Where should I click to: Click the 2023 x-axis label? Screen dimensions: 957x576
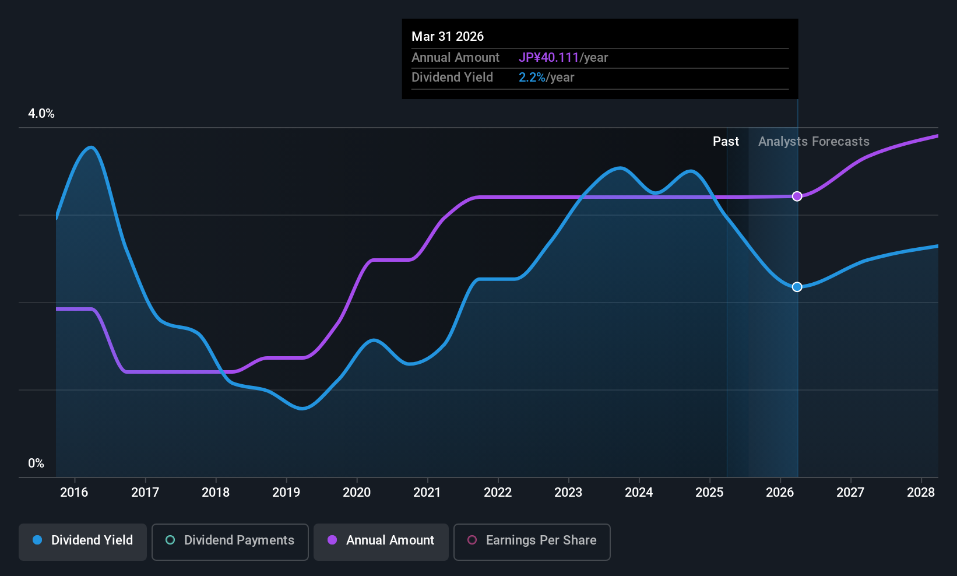568,493
